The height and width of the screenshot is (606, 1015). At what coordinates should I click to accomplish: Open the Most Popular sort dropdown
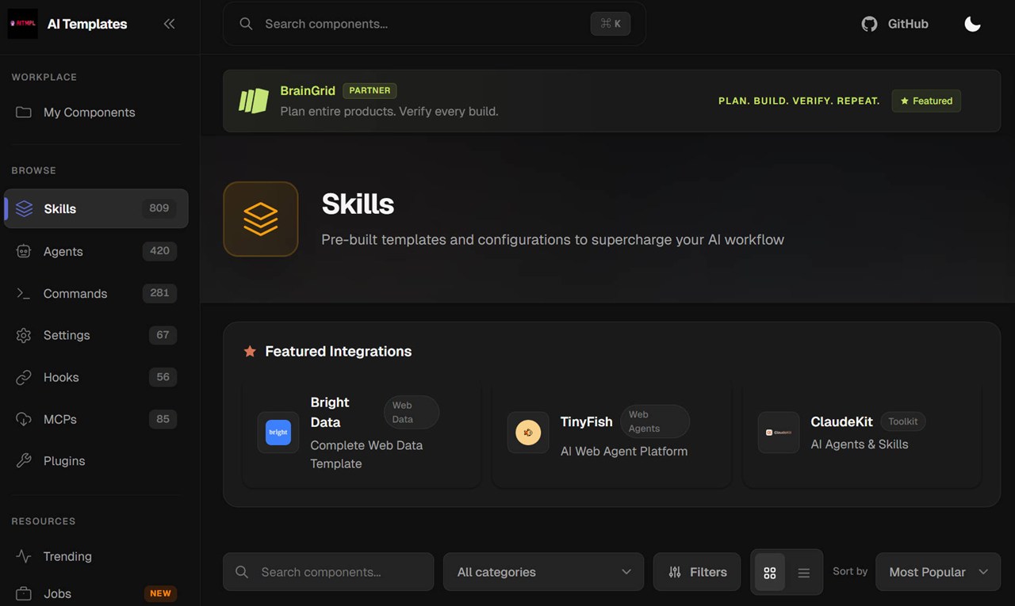click(x=938, y=572)
